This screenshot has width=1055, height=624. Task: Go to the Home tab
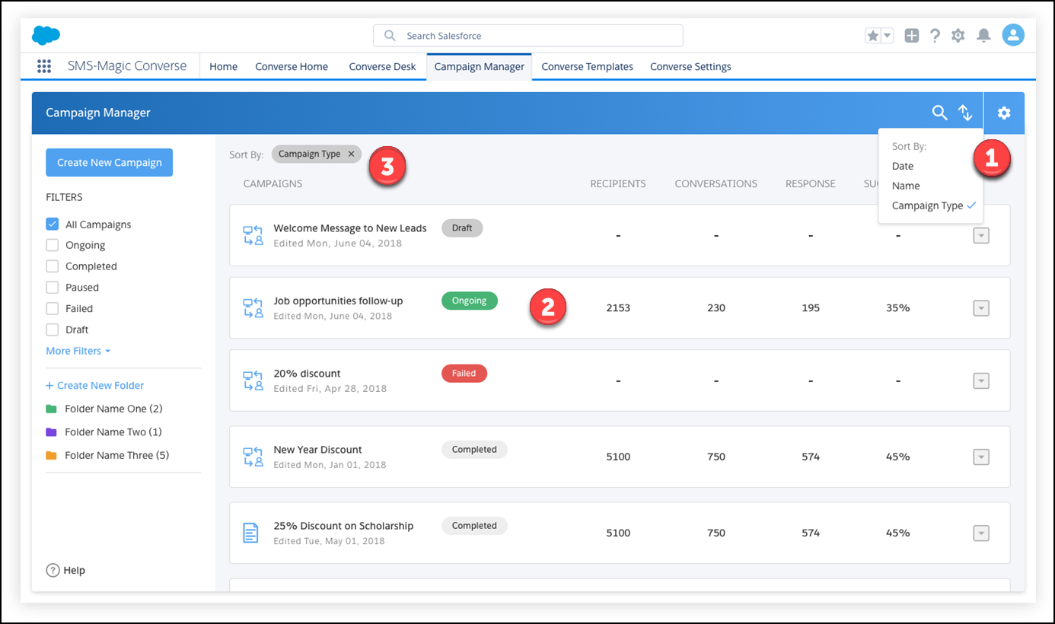pos(224,66)
